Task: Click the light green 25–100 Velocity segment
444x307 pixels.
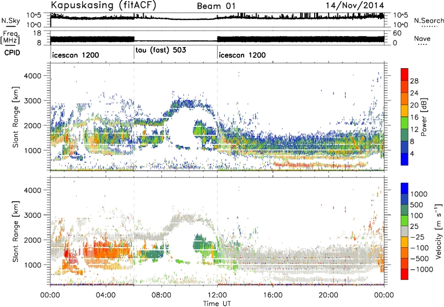Action: [405, 220]
